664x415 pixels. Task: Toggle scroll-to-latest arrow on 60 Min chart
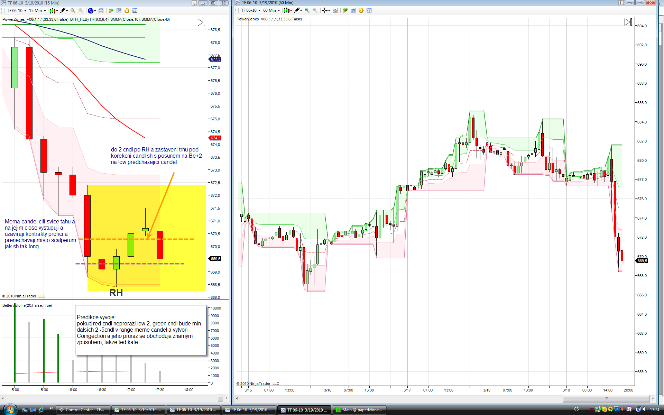pyautogui.click(x=628, y=22)
